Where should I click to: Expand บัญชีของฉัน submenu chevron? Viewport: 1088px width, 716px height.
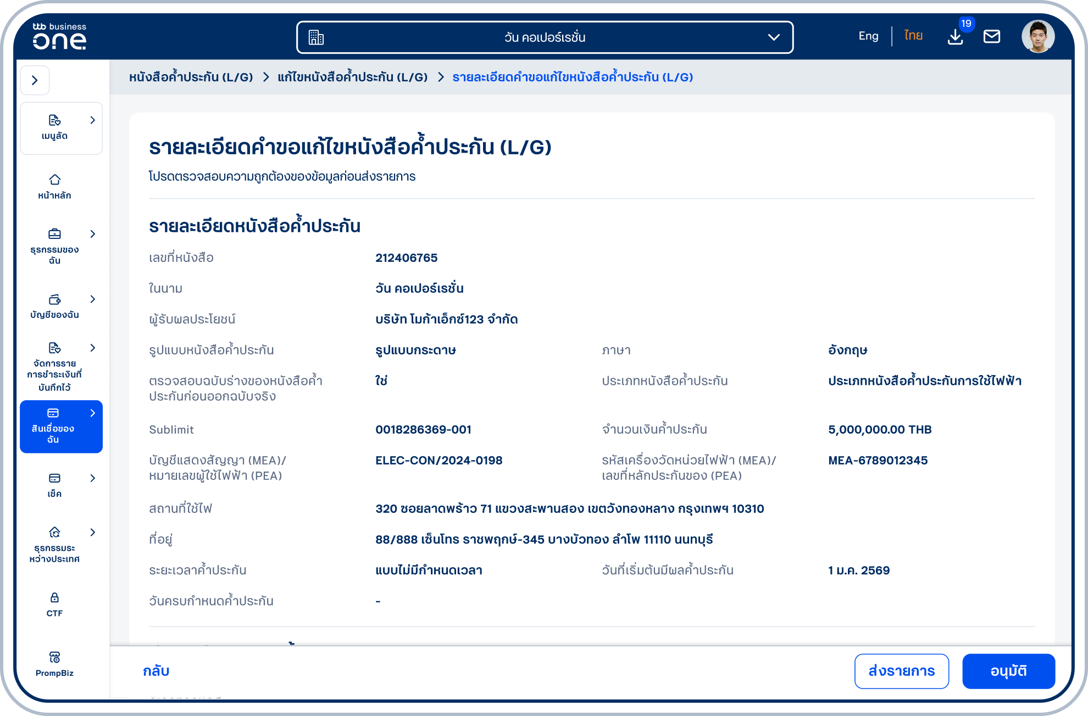(x=93, y=299)
